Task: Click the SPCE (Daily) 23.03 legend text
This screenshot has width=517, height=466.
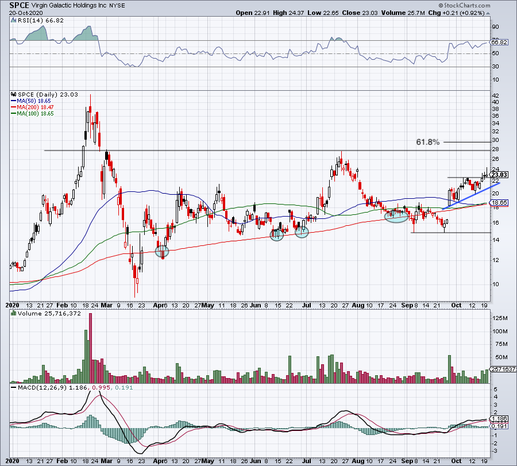Action: point(48,94)
